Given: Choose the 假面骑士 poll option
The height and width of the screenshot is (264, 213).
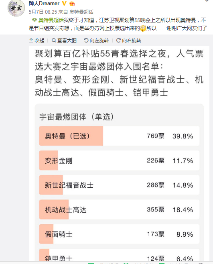Looking at the screenshot, I should click(119, 234).
